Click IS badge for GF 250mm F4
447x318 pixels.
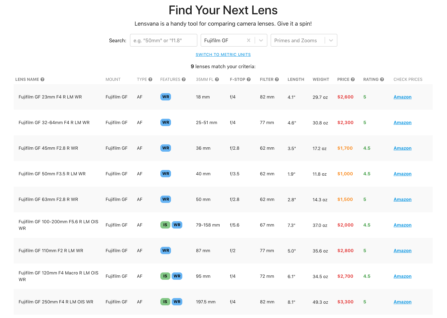(x=165, y=302)
